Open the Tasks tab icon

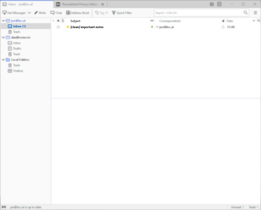click(x=219, y=4)
